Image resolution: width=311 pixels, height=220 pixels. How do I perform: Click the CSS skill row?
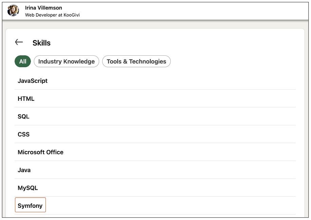[23, 134]
